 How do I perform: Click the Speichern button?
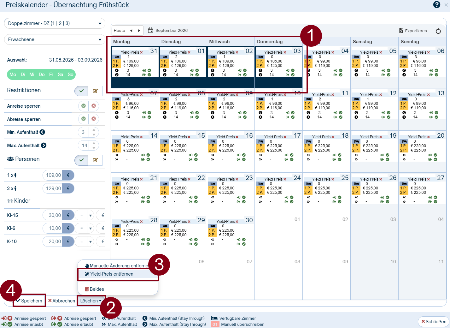coord(29,301)
